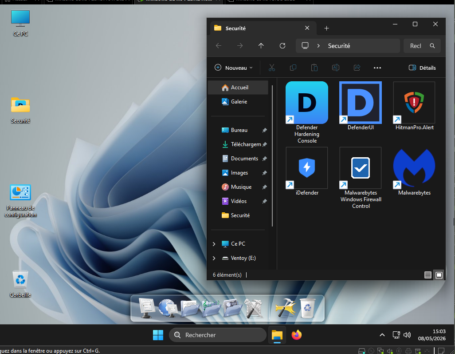Click the back navigation arrow
The image size is (455, 354).
coord(219,46)
